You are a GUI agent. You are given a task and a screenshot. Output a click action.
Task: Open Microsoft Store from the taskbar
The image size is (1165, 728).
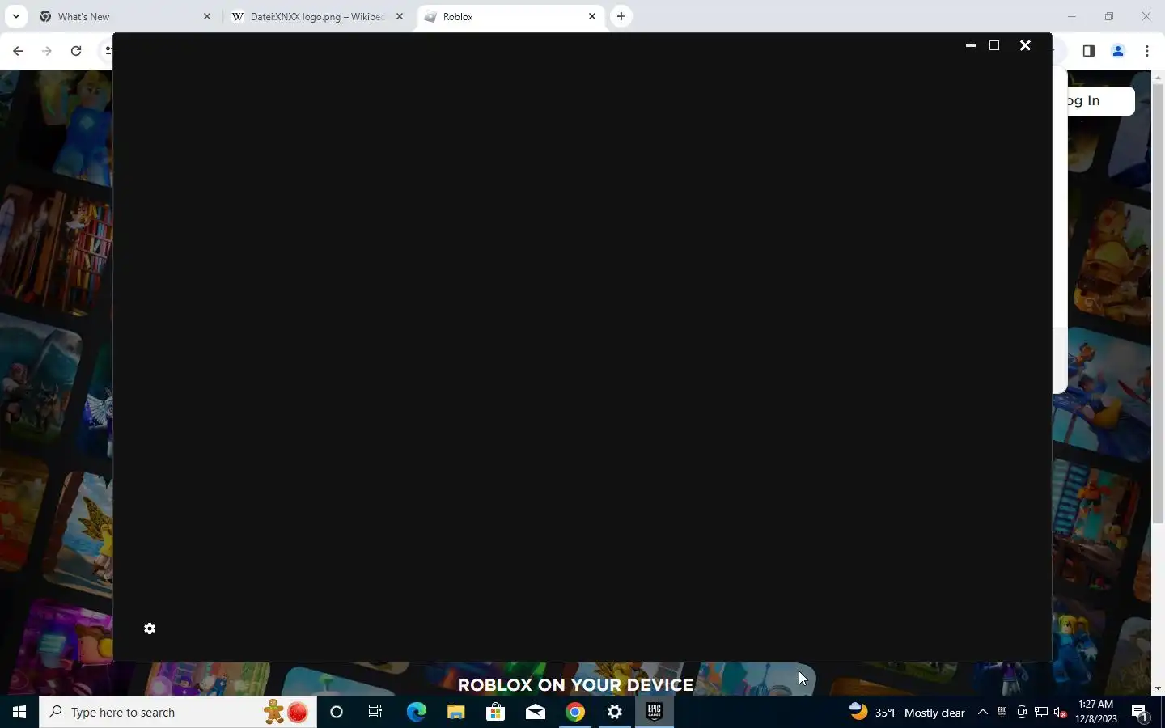495,712
